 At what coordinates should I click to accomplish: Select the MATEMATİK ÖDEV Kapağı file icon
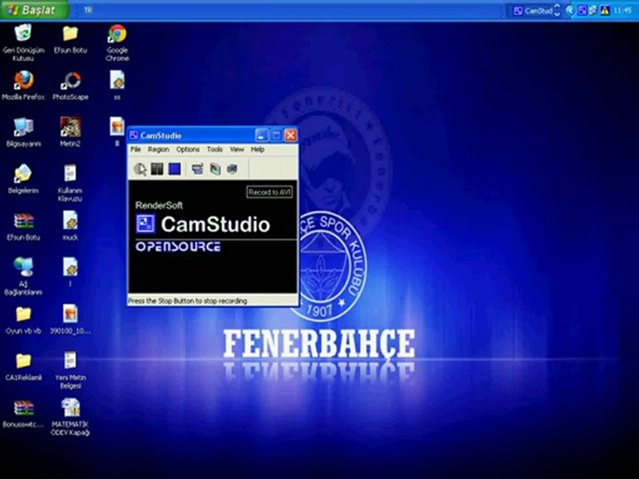pos(70,417)
